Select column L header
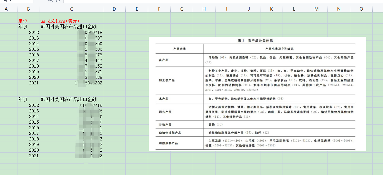383x175 pixels. pyautogui.click(x=294, y=9)
